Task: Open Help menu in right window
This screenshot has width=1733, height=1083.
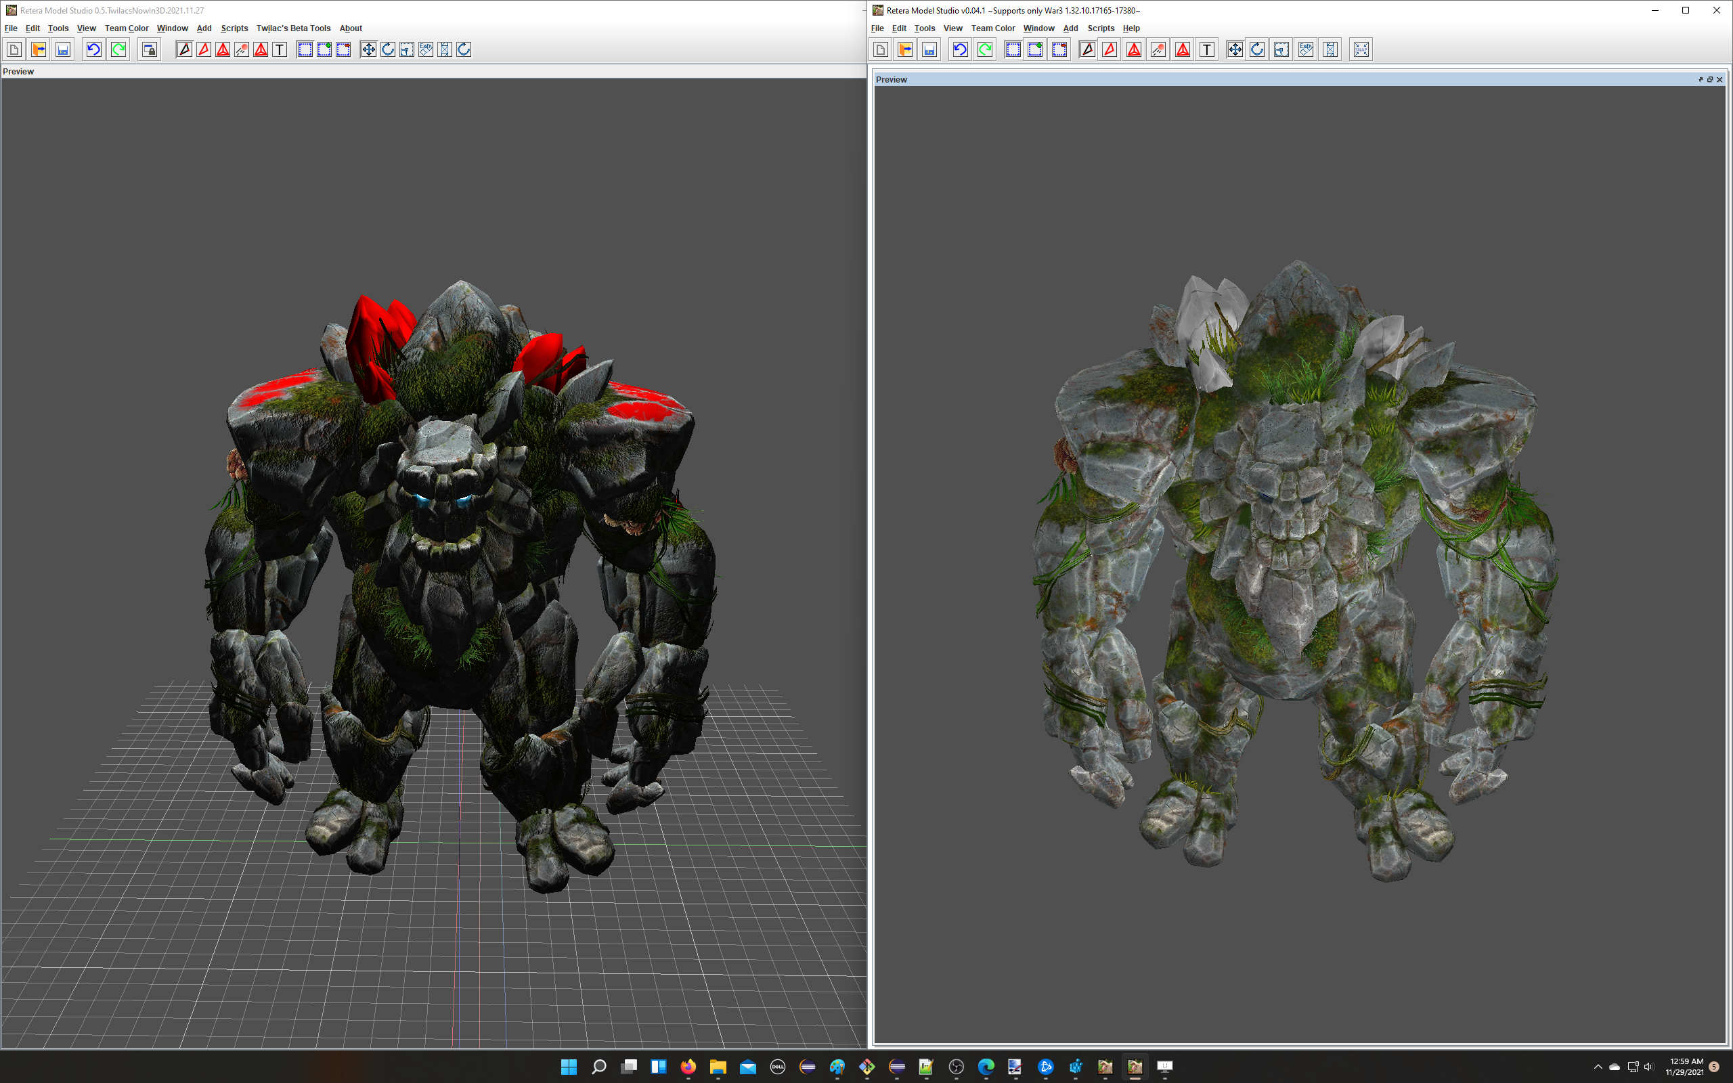Action: point(1131,28)
